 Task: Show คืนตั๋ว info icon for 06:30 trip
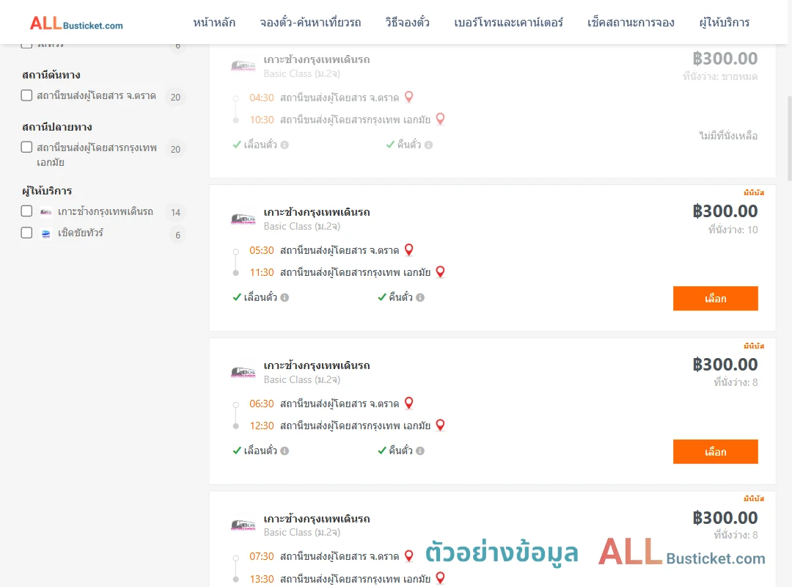[x=420, y=451]
